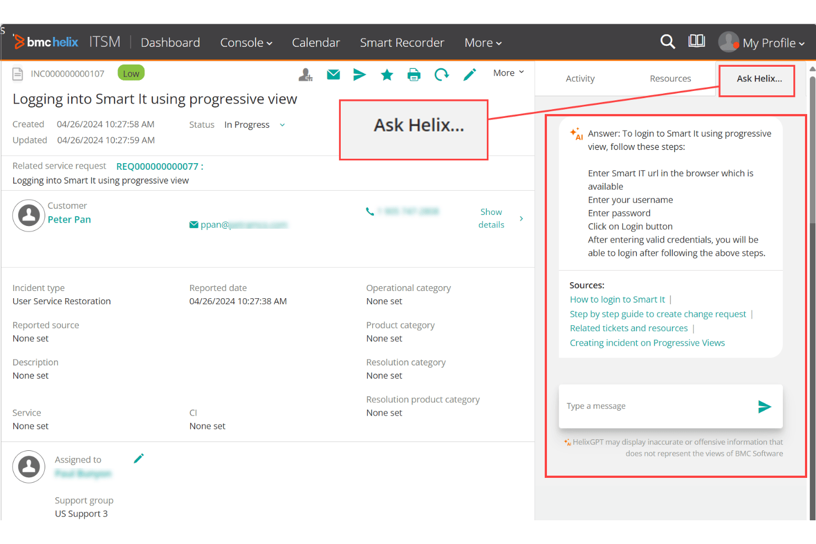Viewport: 816px width, 544px height.
Task: Click the customer phone icon
Action: click(370, 211)
